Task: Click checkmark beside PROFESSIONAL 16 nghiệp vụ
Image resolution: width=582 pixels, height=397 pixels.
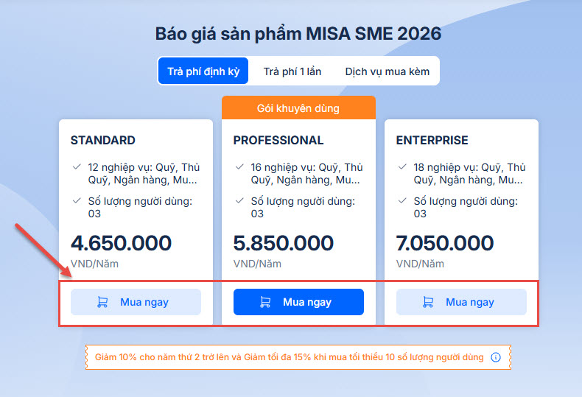Action: tap(239, 167)
